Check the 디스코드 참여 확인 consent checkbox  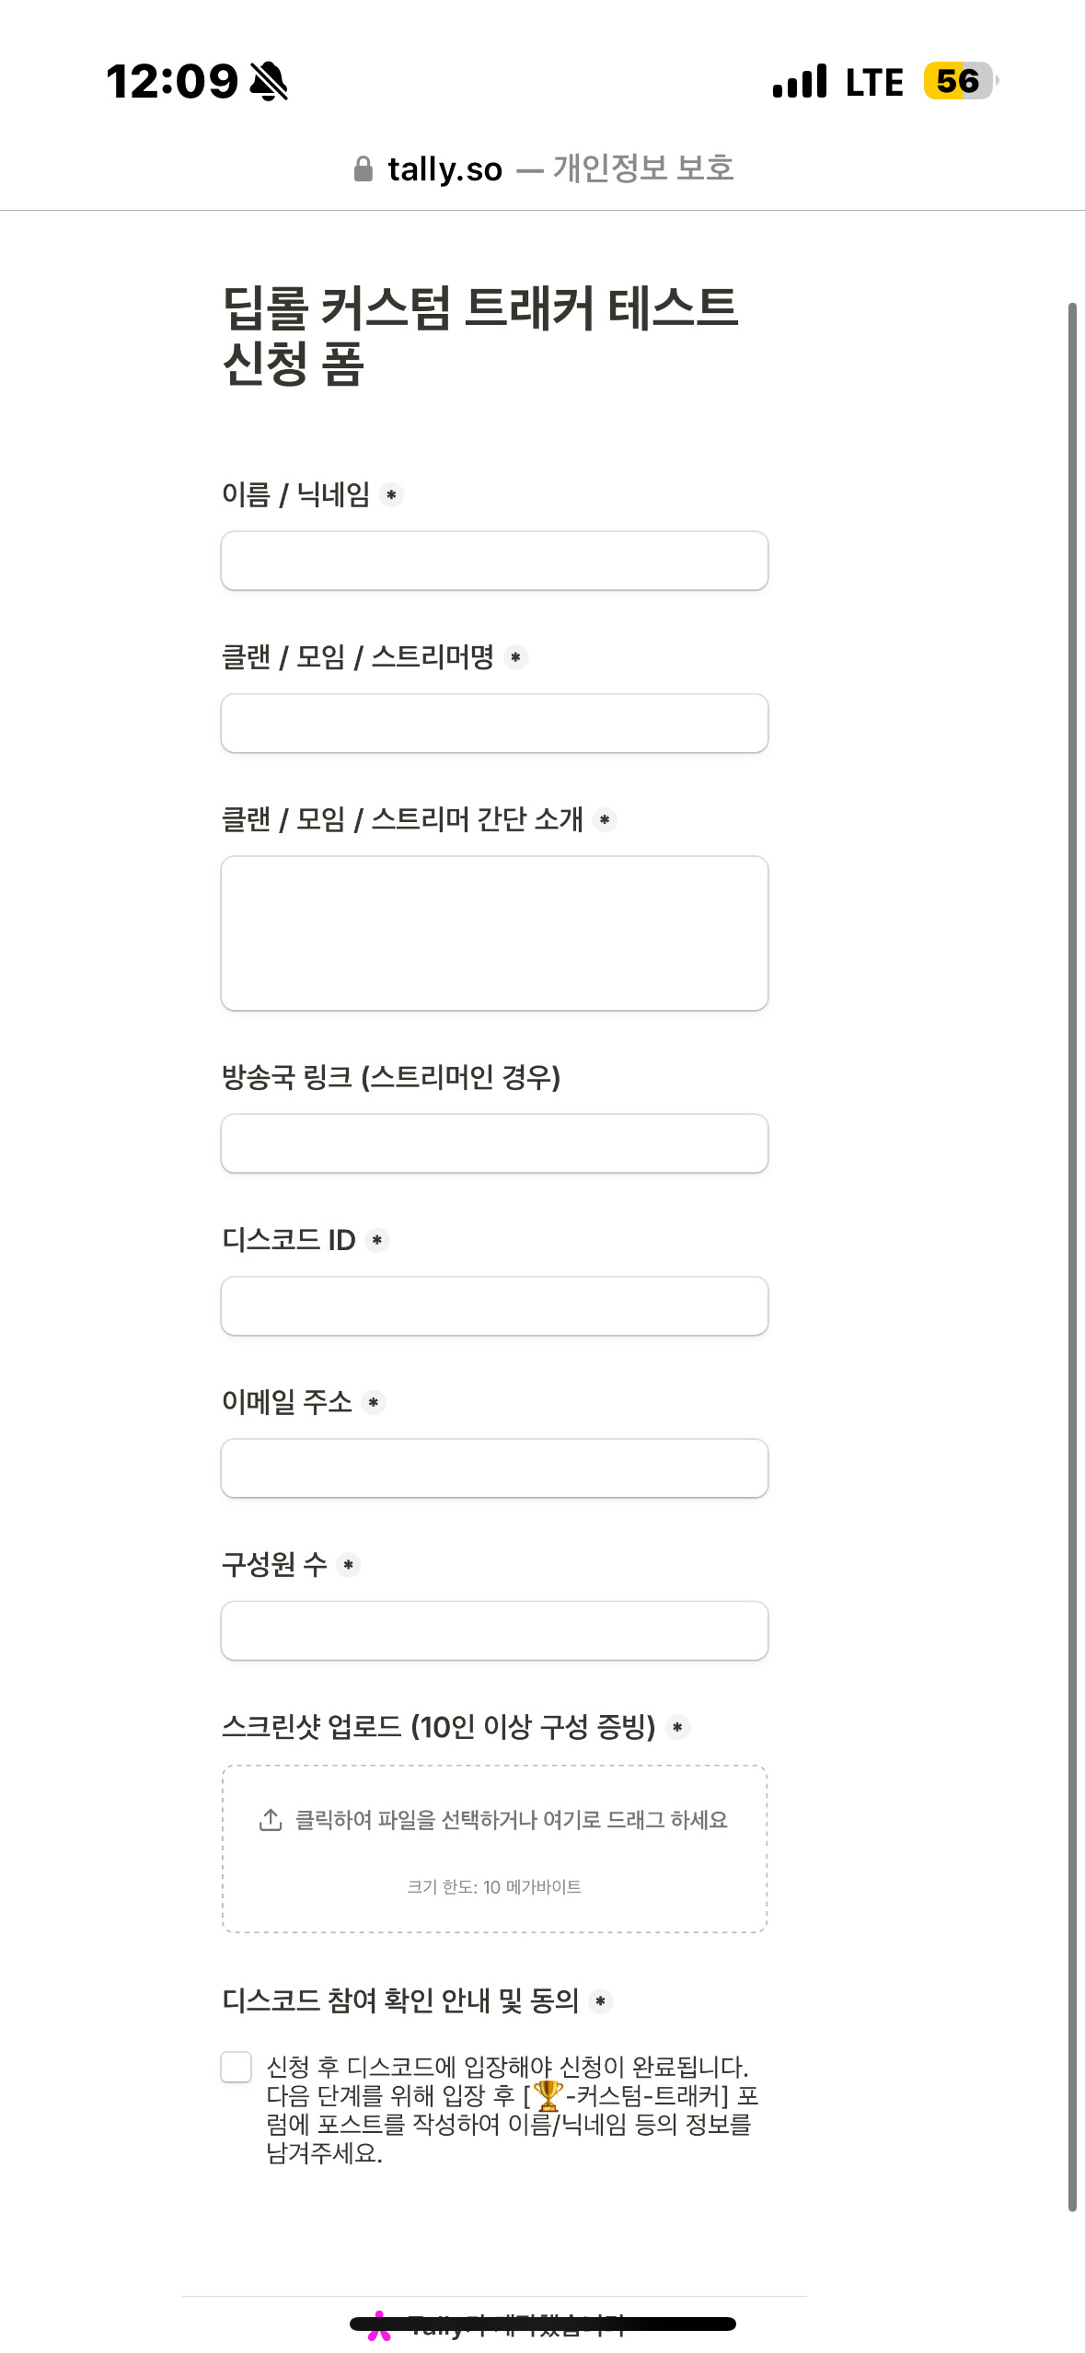pos(237,2067)
